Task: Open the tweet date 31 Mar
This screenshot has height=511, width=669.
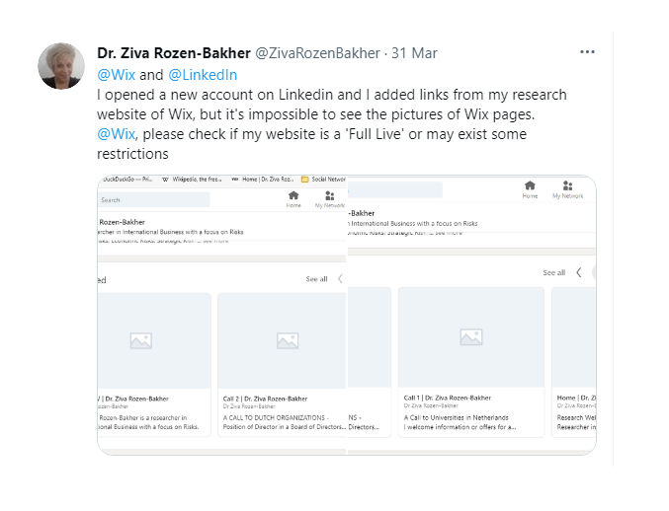Action: point(414,53)
